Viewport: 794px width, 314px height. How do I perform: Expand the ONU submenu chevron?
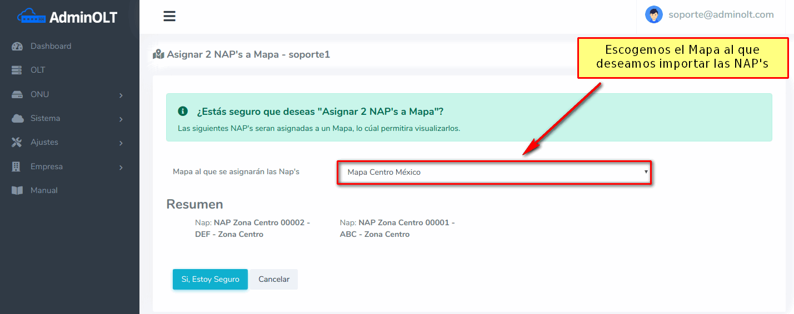coord(121,95)
